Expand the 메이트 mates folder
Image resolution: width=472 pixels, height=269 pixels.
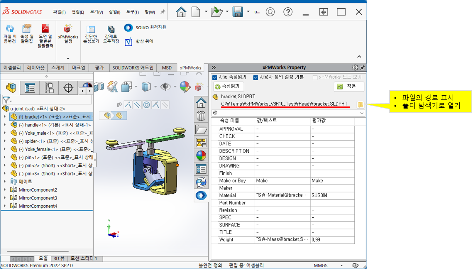click(5, 182)
